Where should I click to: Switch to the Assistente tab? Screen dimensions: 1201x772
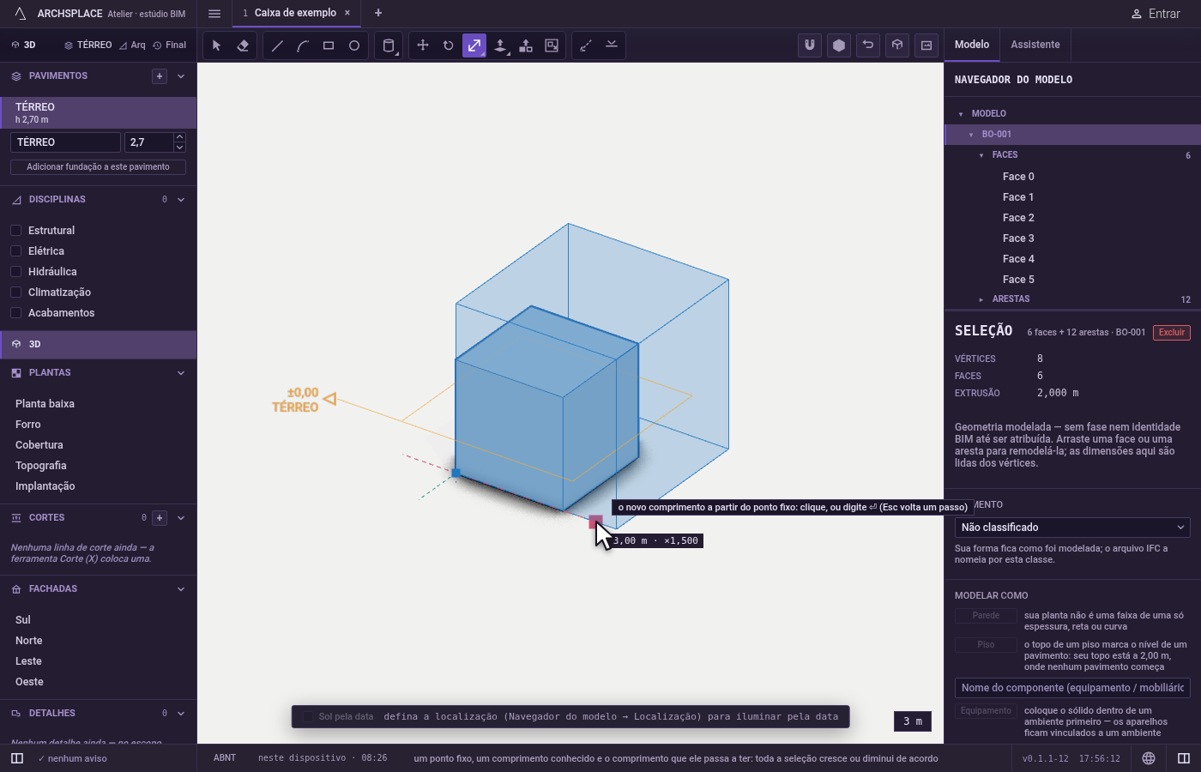[1035, 45]
